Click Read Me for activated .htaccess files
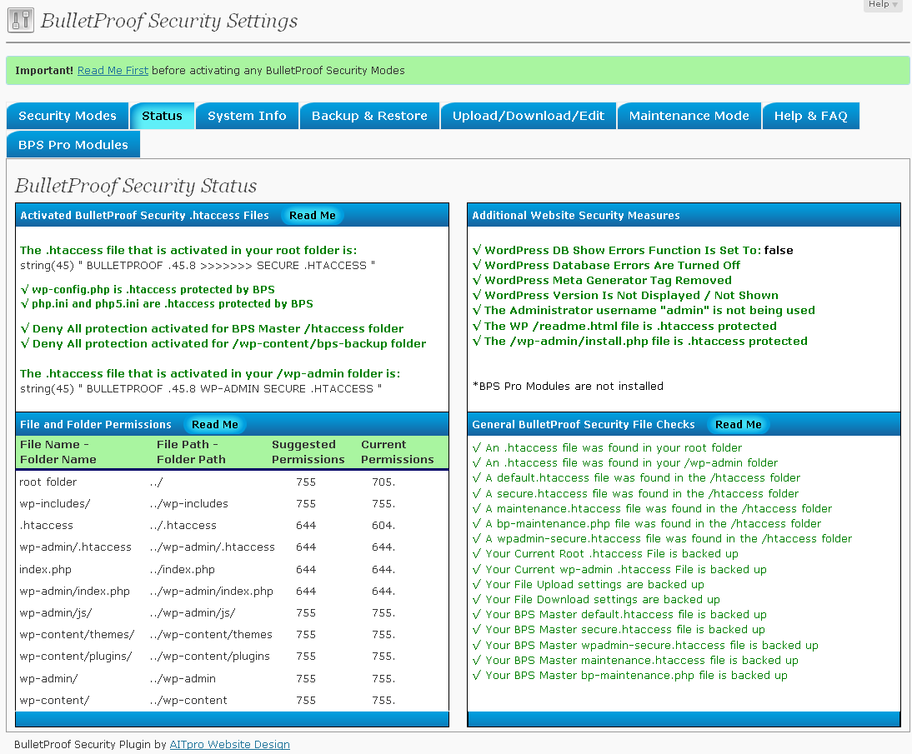The image size is (912, 754). [313, 215]
